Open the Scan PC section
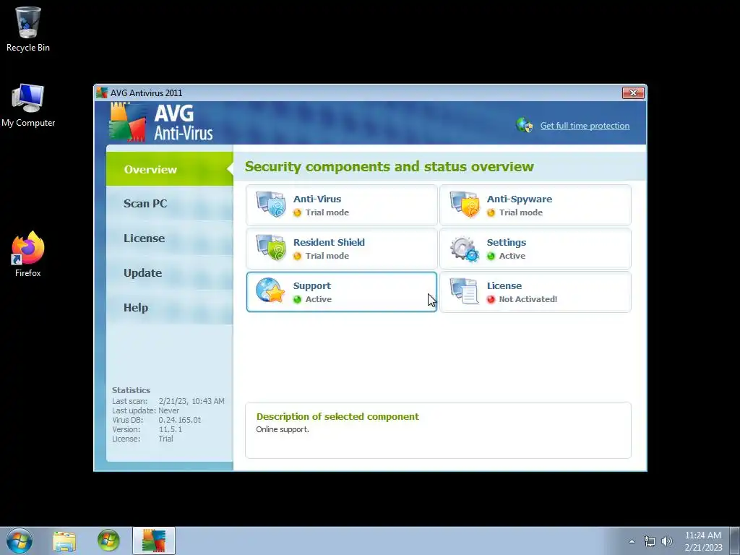740x555 pixels. click(169, 203)
